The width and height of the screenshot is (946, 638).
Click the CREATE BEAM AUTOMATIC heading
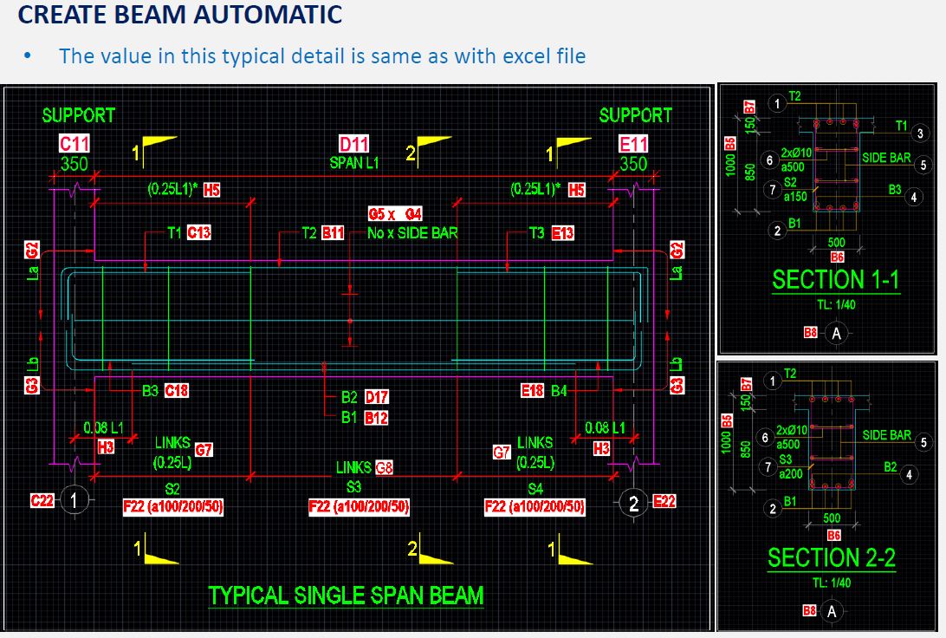[180, 14]
